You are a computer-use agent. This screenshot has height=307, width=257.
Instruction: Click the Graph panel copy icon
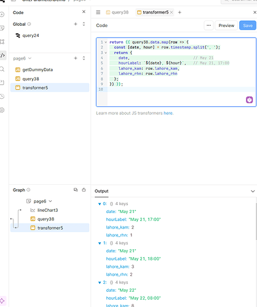coord(76,190)
